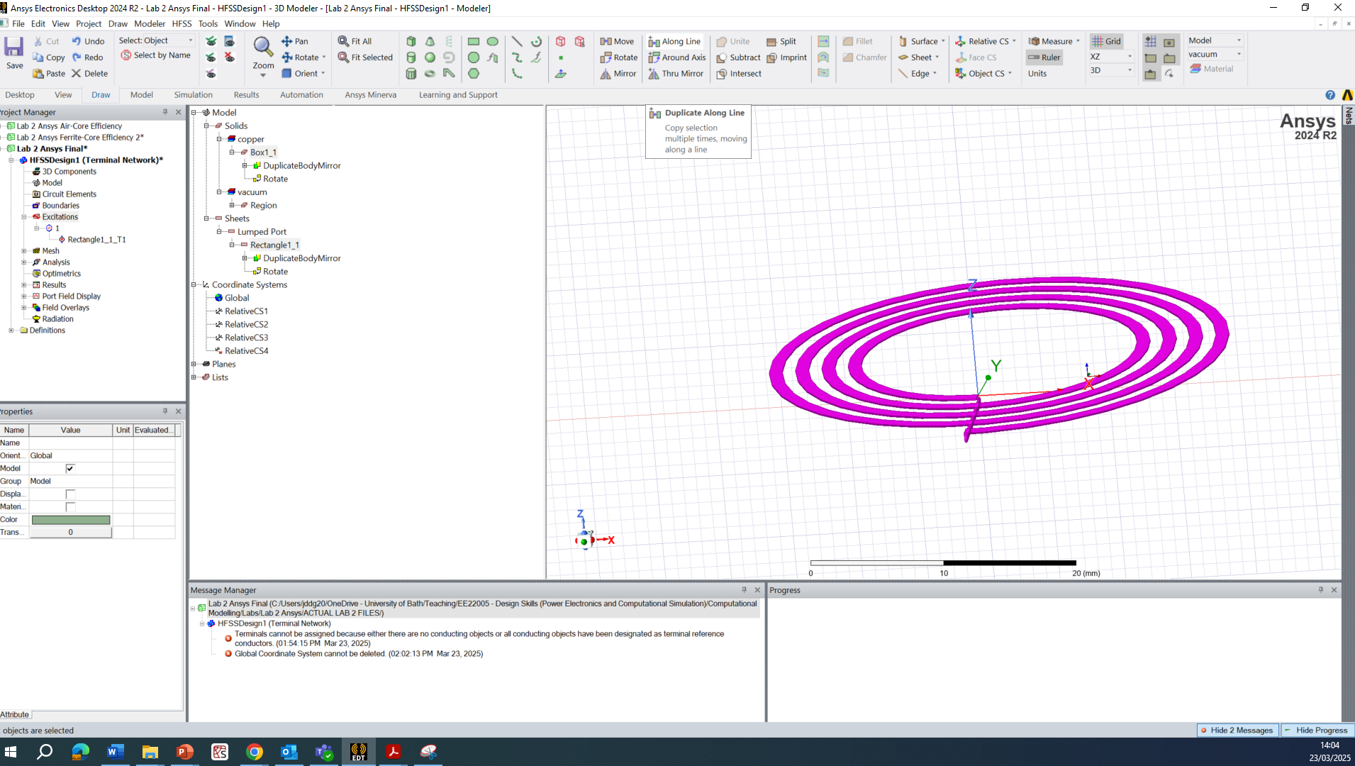Select the Around Axis duplicate tool
The width and height of the screenshot is (1355, 766).
(x=677, y=57)
